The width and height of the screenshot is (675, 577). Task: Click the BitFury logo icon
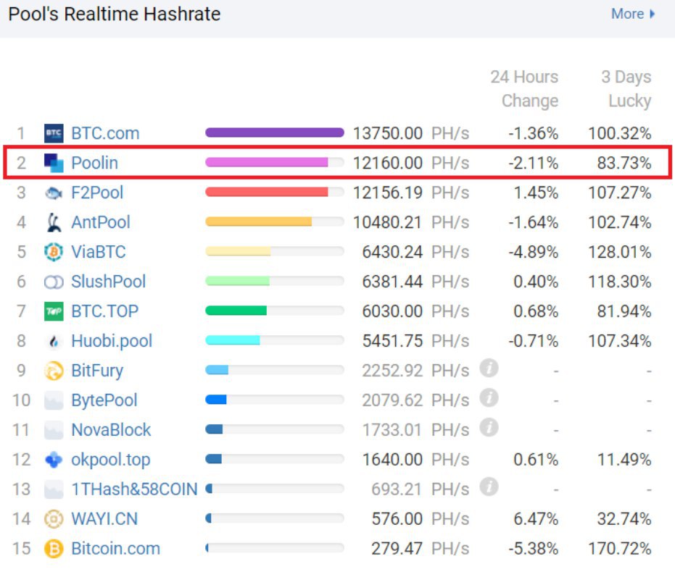coord(54,371)
